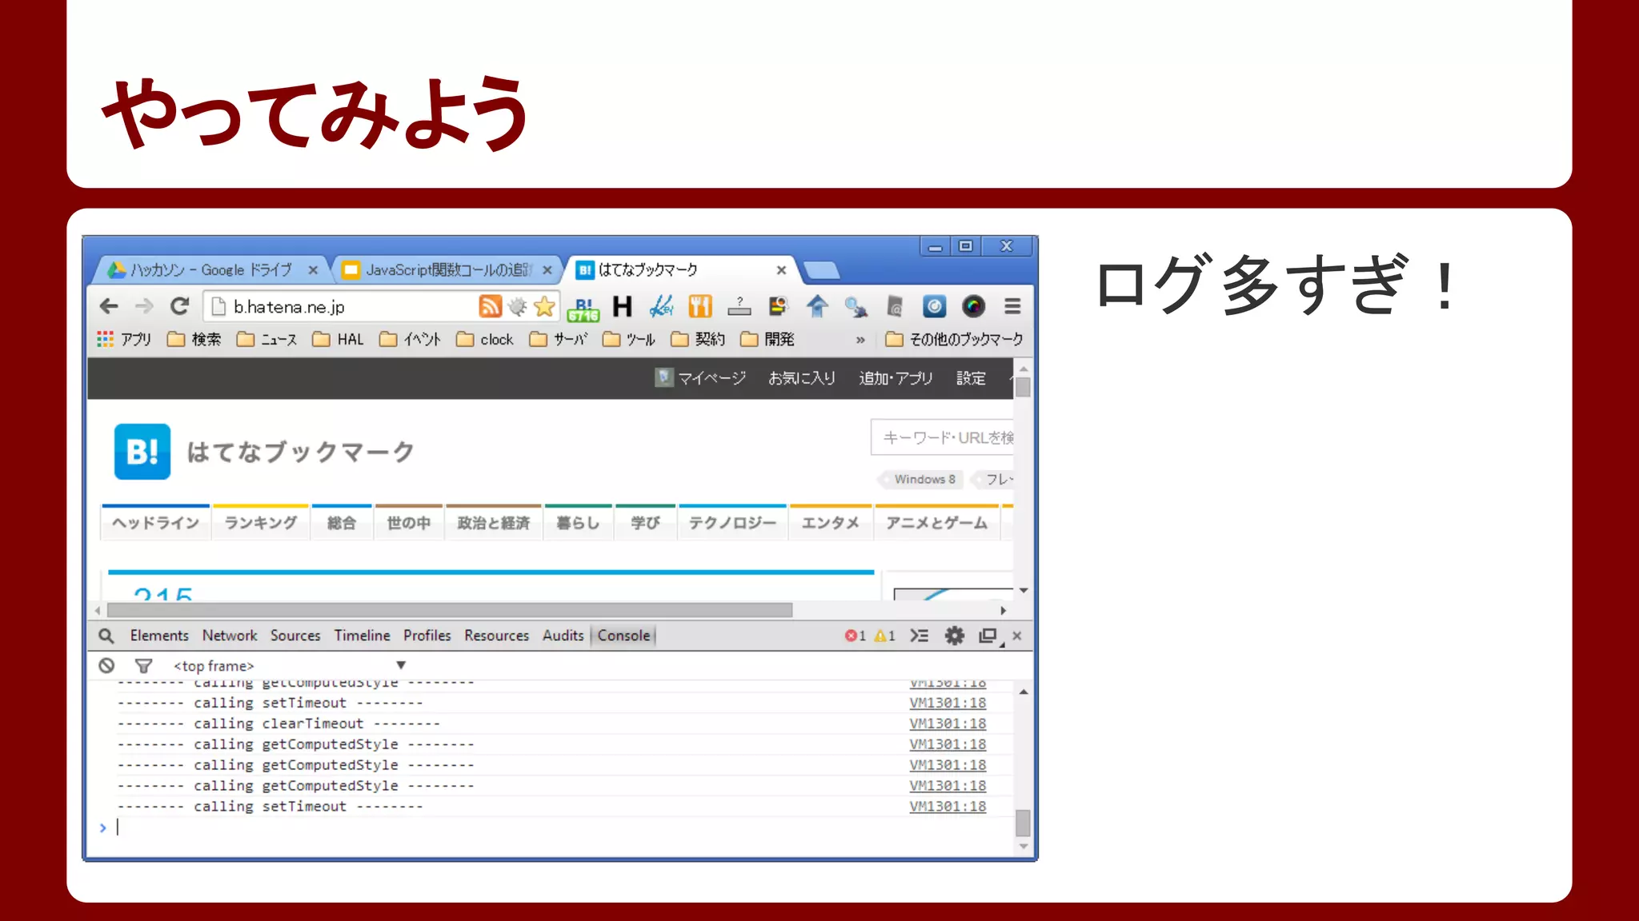Open the その他のブックマーク folder

pyautogui.click(x=954, y=340)
